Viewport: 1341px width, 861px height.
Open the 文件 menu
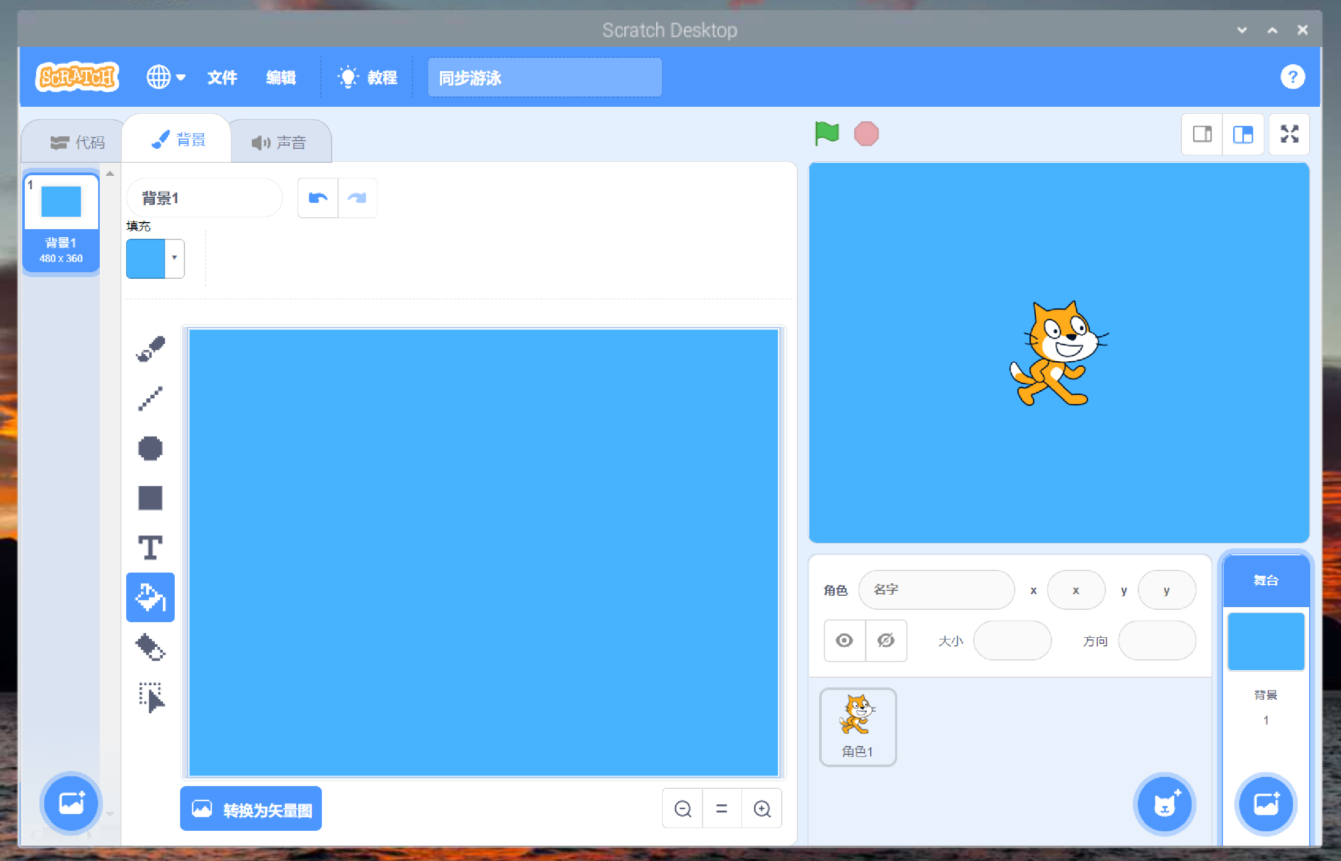[223, 77]
